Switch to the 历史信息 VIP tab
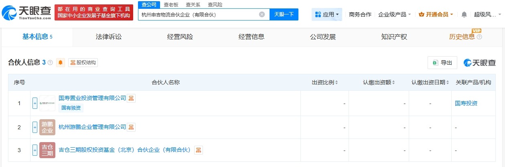Screen dimensions: 505x167 coord(462,37)
